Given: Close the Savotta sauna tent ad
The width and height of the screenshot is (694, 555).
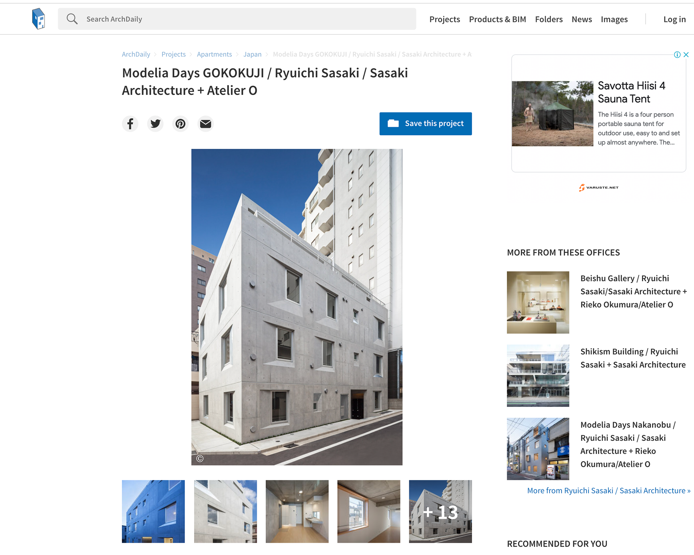Looking at the screenshot, I should (686, 55).
